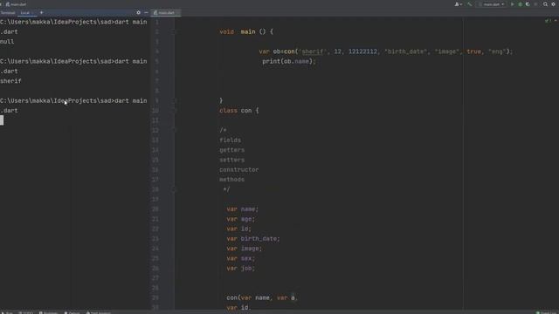
Task: Click 'var age;' field declaration
Action: [x=241, y=219]
